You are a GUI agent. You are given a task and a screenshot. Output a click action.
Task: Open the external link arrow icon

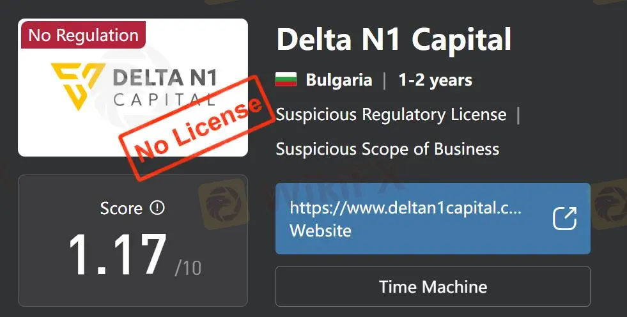pyautogui.click(x=564, y=219)
